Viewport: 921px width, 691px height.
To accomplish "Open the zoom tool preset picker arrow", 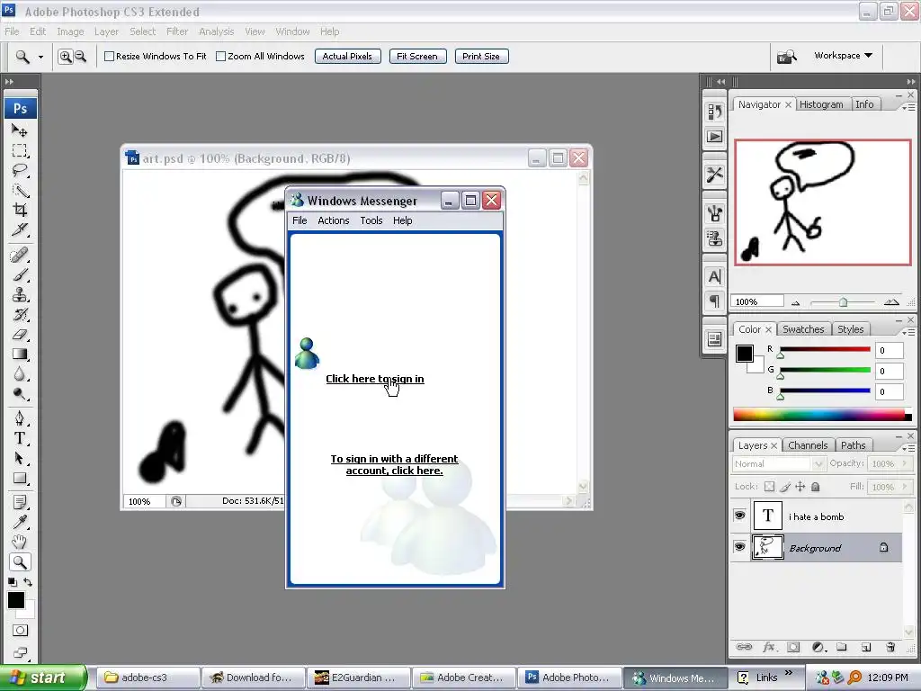I will point(40,57).
